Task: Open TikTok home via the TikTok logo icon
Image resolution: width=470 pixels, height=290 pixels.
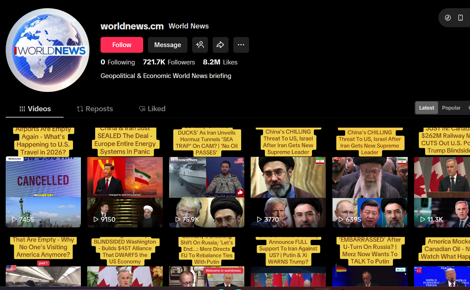Action: (x=448, y=18)
